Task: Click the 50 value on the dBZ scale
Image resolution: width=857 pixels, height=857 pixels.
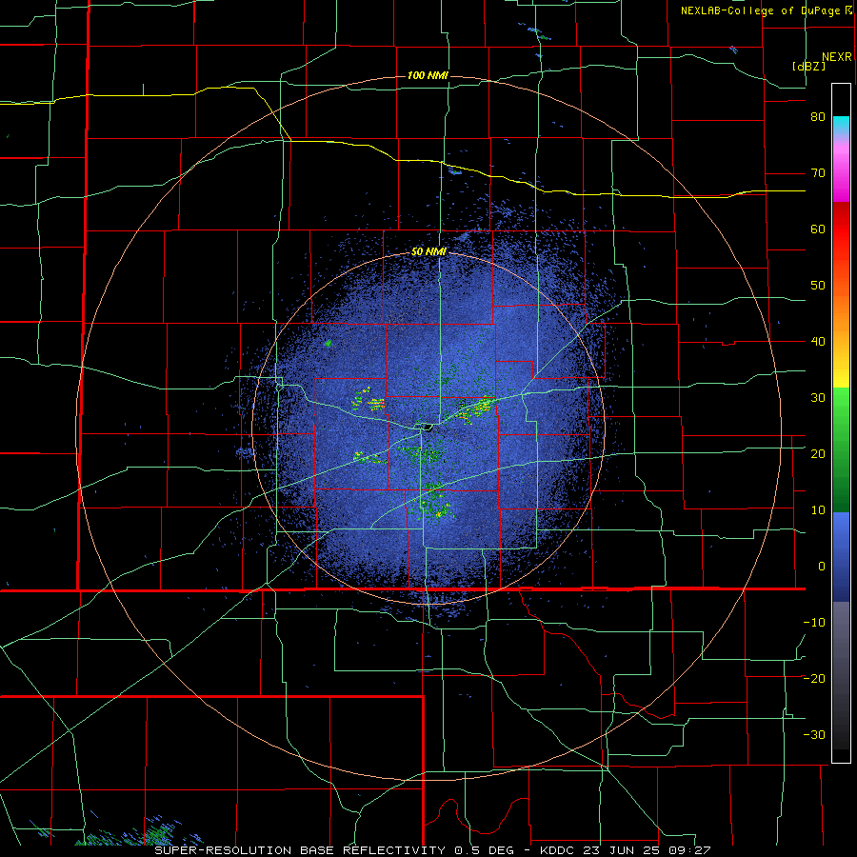Action: 818,286
